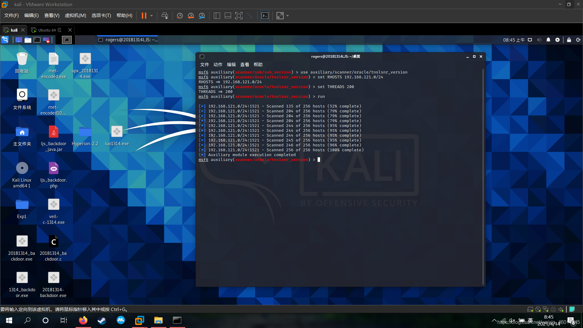Image resolution: width=583 pixels, height=328 pixels.
Task: Click the stretch guest display icon
Action: 280,15
